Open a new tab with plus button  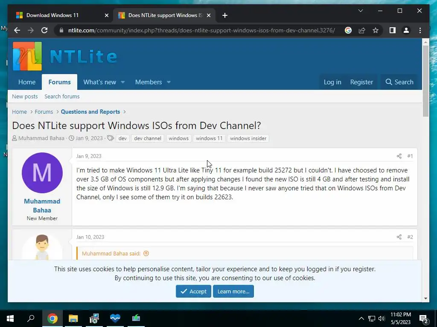225,15
